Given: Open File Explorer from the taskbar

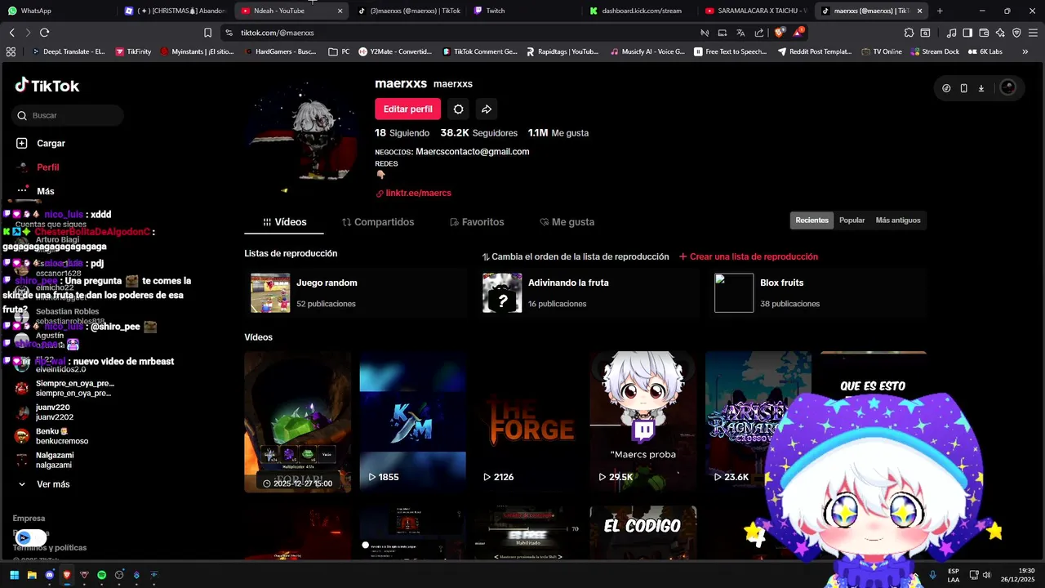Looking at the screenshot, I should 32,575.
